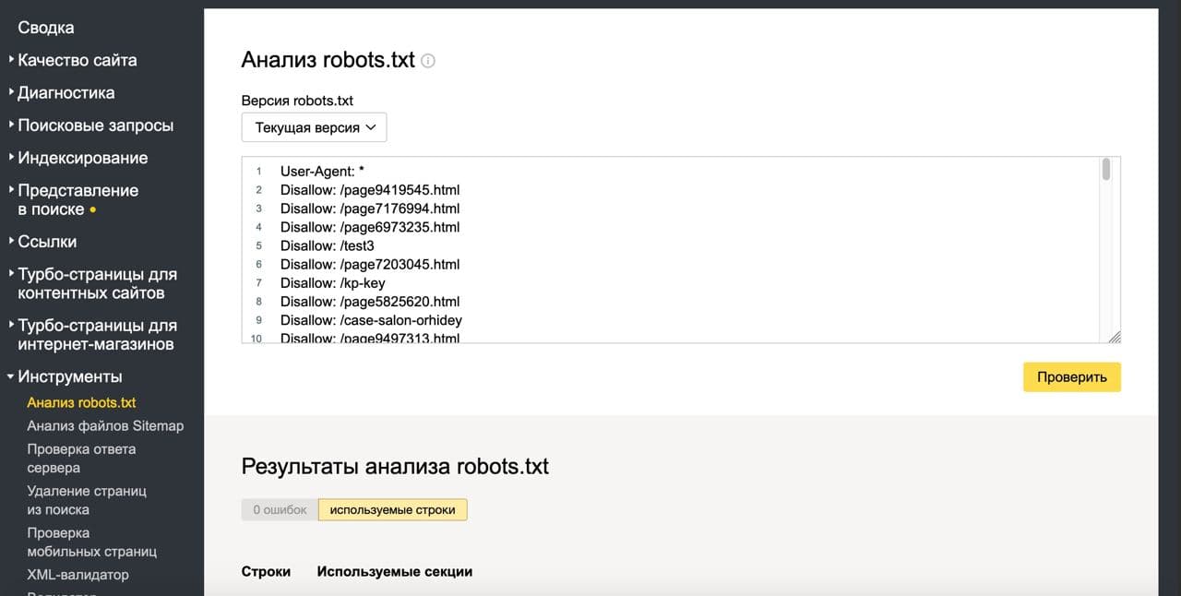Image resolution: width=1181 pixels, height=596 pixels.
Task: Expand Представление в поиске section
Action: click(78, 199)
